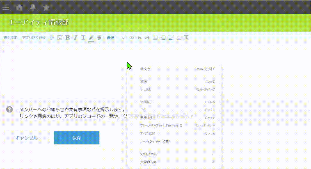Toggle bold formatting
The height and width of the screenshot is (169, 311).
pyautogui.click(x=67, y=38)
